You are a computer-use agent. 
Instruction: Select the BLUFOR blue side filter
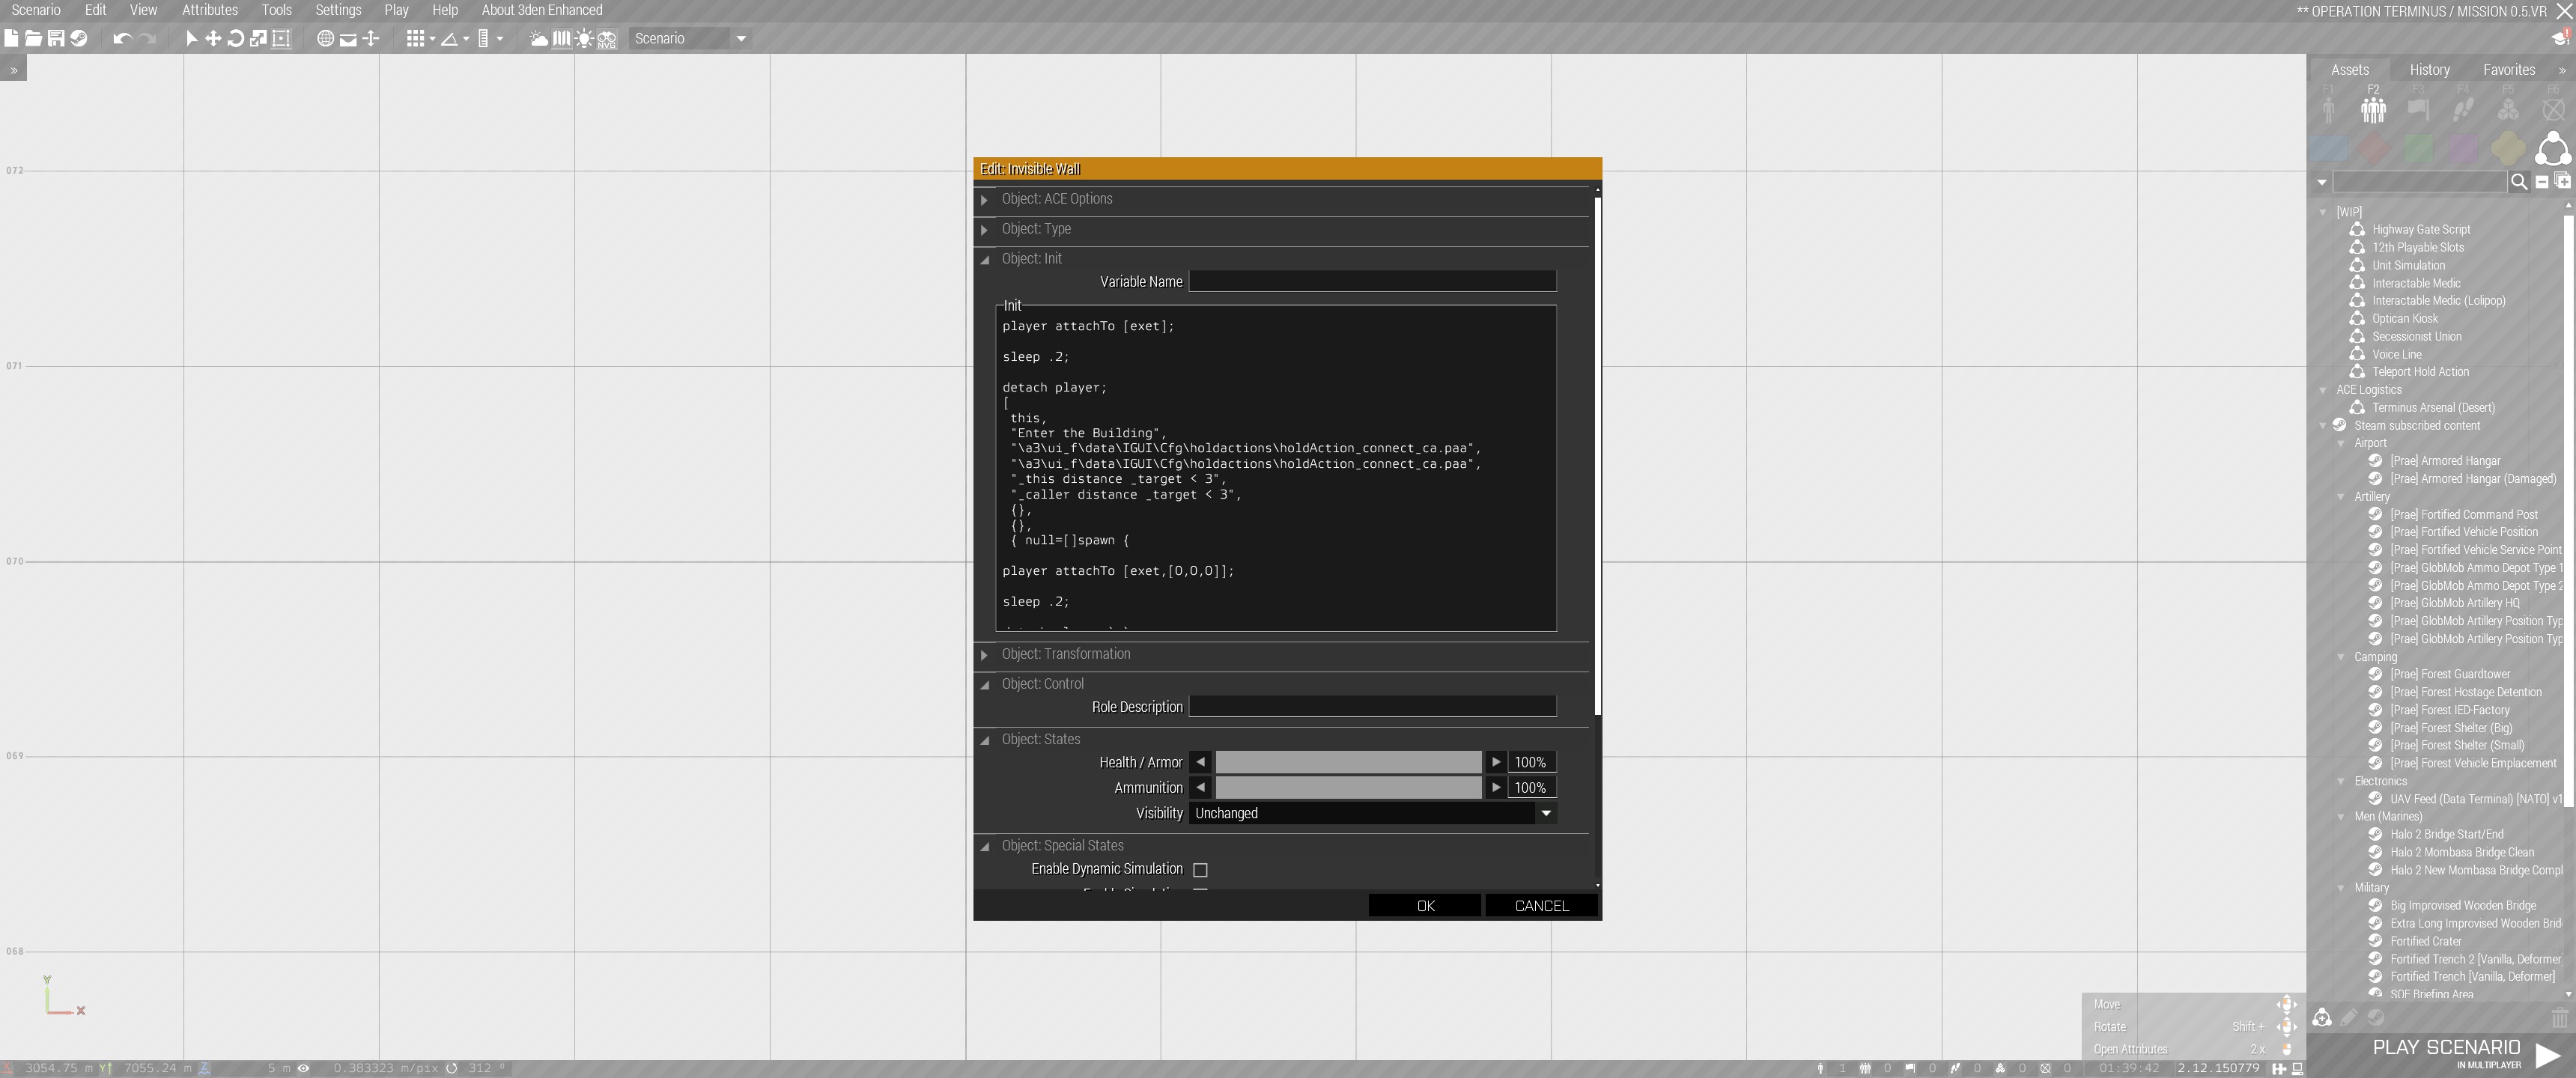pyautogui.click(x=2329, y=149)
